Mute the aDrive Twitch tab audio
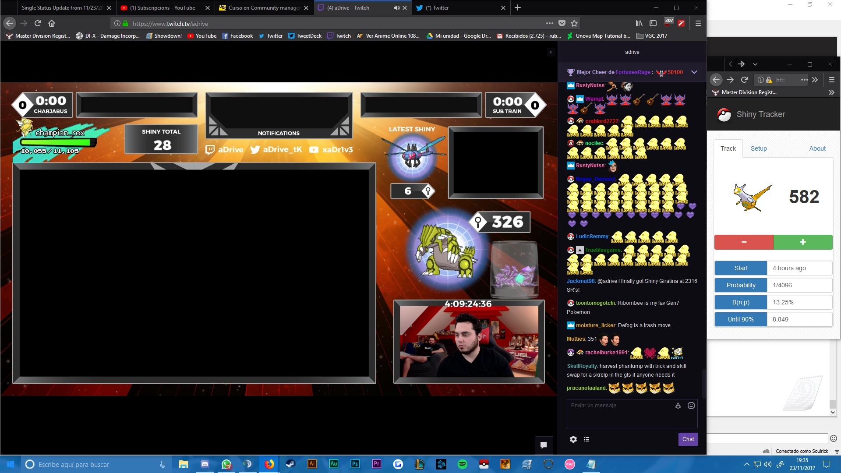 pyautogui.click(x=396, y=8)
